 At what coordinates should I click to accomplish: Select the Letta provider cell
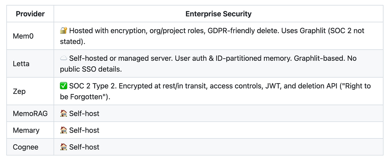pyautogui.click(x=21, y=64)
